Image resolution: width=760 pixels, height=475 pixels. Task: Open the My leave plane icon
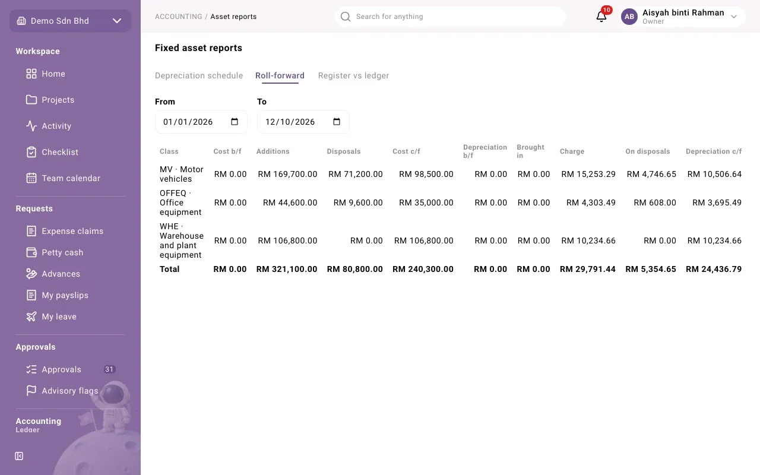[x=31, y=316]
